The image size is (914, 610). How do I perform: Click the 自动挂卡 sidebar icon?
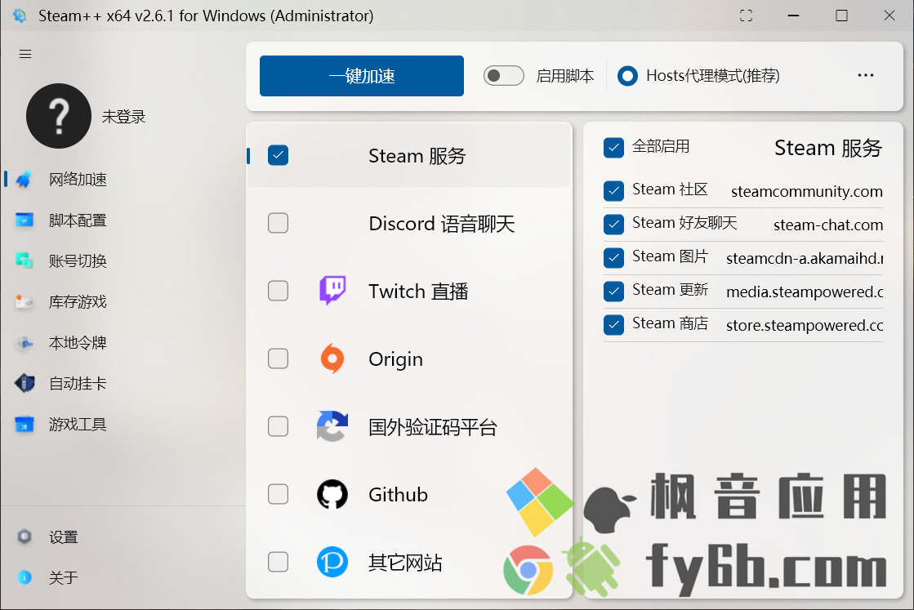pos(24,383)
